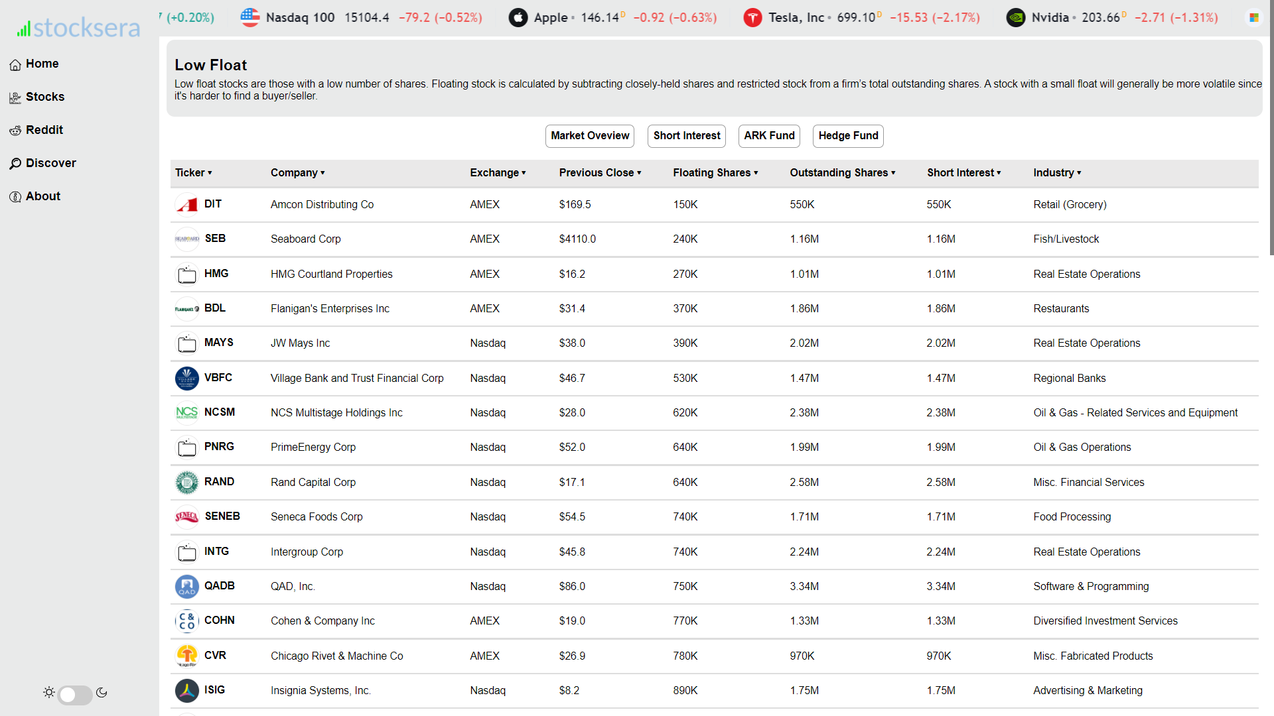Screen dimensions: 1274x716
Task: Sort table by Short Interest column
Action: point(963,173)
